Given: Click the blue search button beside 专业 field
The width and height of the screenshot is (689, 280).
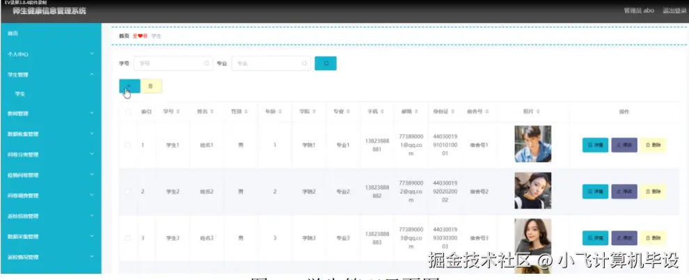Looking at the screenshot, I should point(326,63).
